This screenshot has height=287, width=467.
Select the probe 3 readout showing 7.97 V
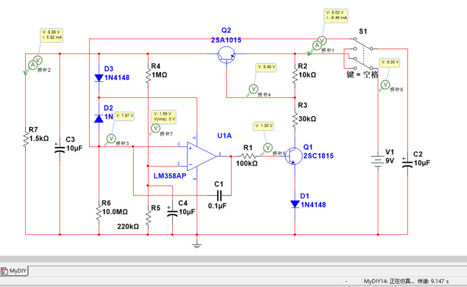coord(125,116)
